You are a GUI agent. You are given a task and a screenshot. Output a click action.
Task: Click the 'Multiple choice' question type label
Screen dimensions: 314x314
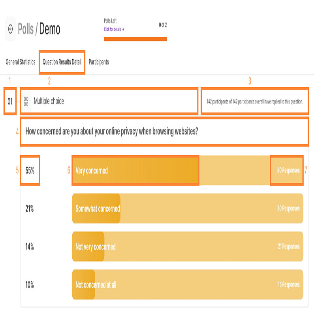[x=49, y=102]
